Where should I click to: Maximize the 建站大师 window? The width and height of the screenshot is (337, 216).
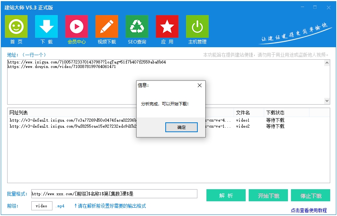click(x=315, y=7)
